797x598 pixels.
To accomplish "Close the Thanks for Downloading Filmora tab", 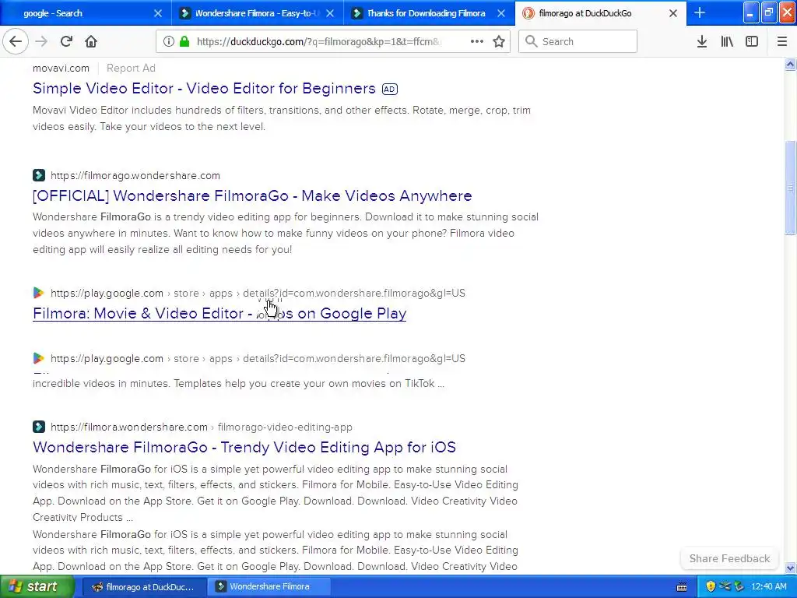I will [x=501, y=13].
